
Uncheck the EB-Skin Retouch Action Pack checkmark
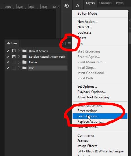pyautogui.click(x=8, y=56)
